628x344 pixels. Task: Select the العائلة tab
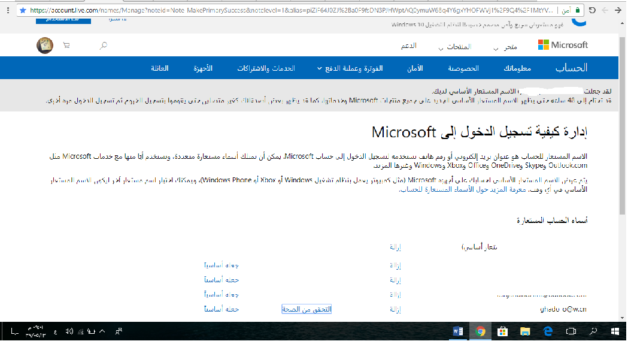click(160, 68)
